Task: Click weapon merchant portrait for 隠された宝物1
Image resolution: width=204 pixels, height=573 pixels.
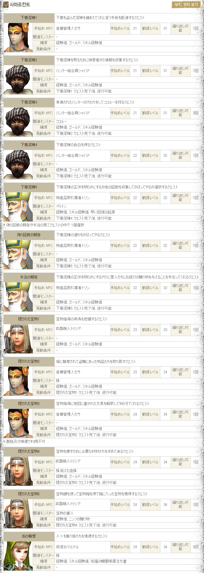Action: point(18,338)
